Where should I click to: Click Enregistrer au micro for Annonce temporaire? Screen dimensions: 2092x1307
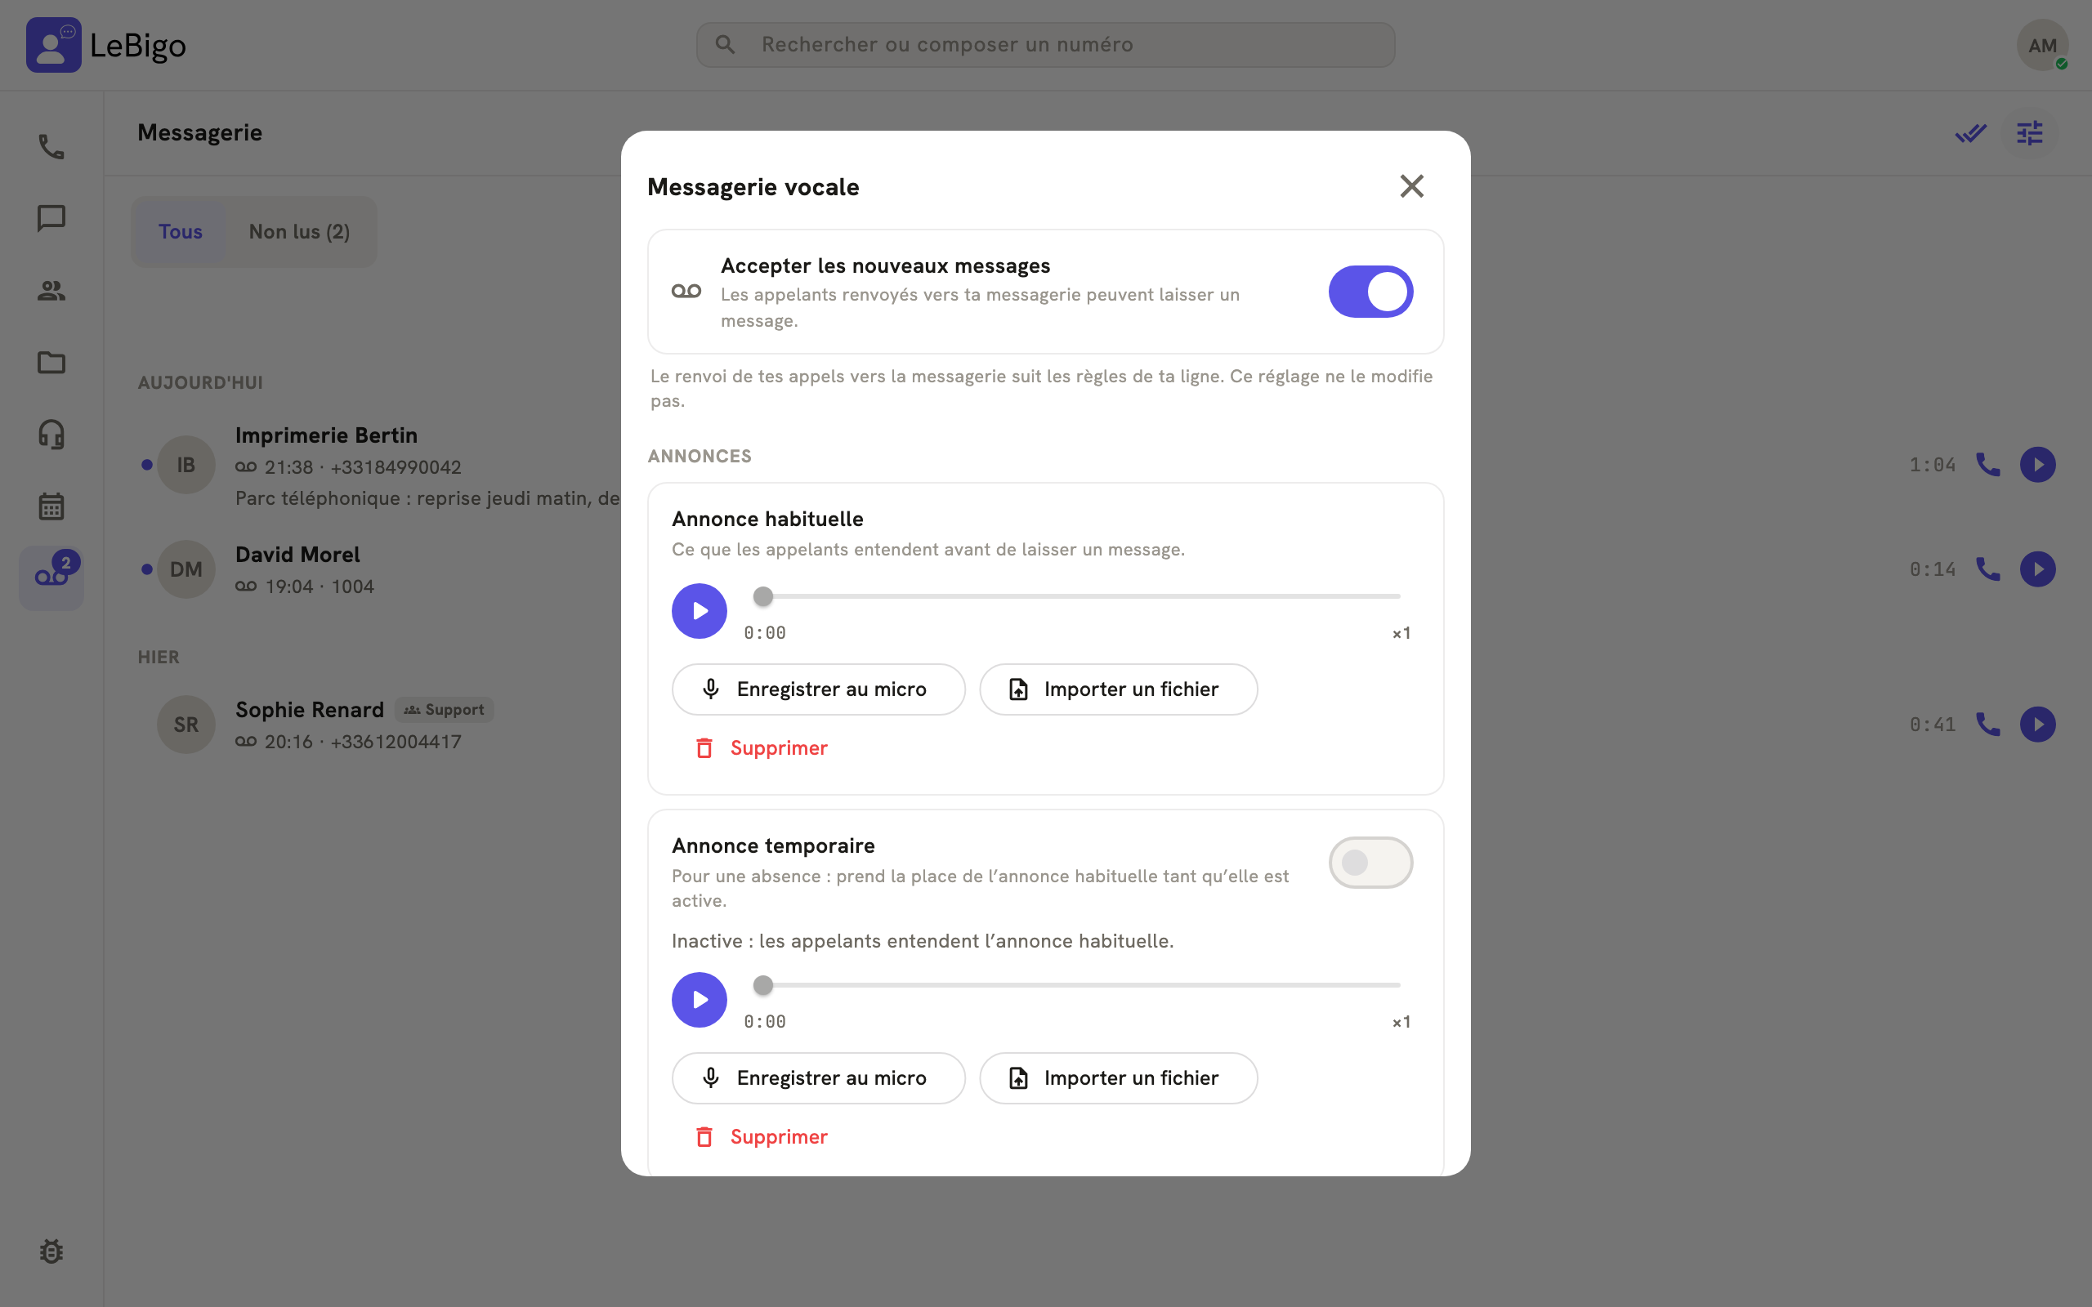[818, 1078]
